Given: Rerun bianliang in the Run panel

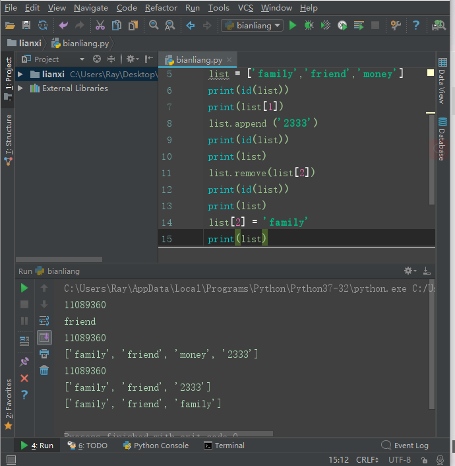Looking at the screenshot, I should (24, 288).
